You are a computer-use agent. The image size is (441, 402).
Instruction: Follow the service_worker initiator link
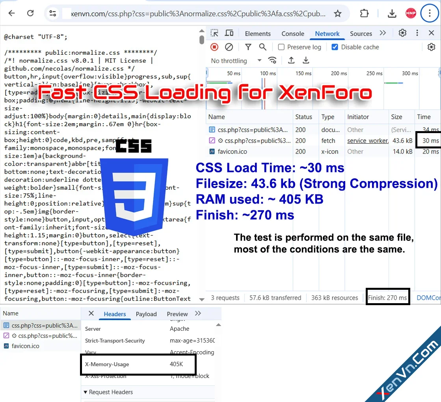point(368,141)
